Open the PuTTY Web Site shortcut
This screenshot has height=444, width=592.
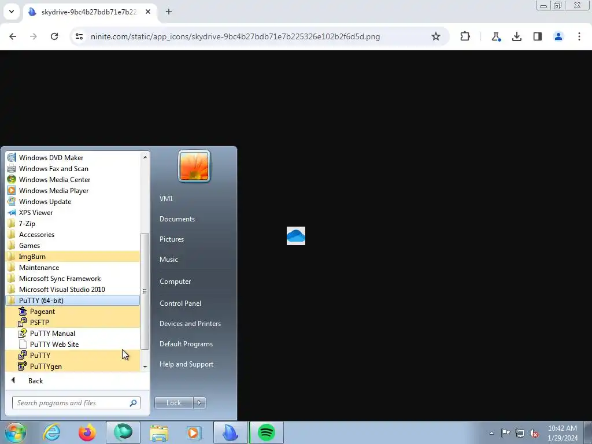[73, 344]
